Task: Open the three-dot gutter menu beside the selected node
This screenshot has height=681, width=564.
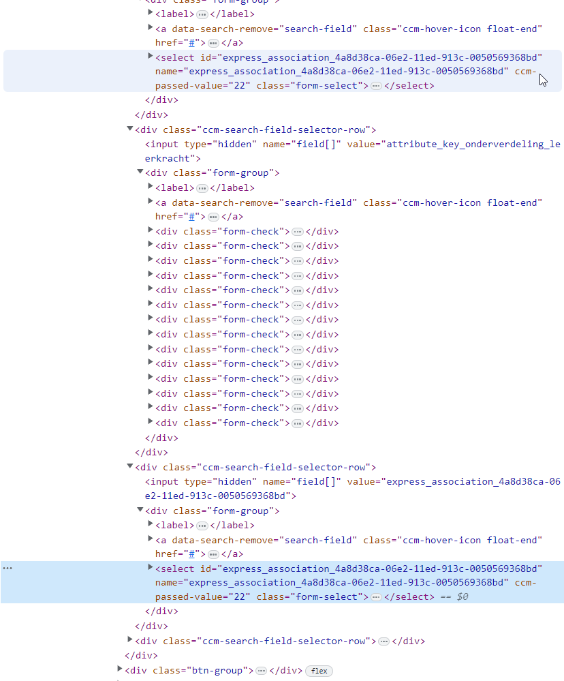Action: (7, 568)
